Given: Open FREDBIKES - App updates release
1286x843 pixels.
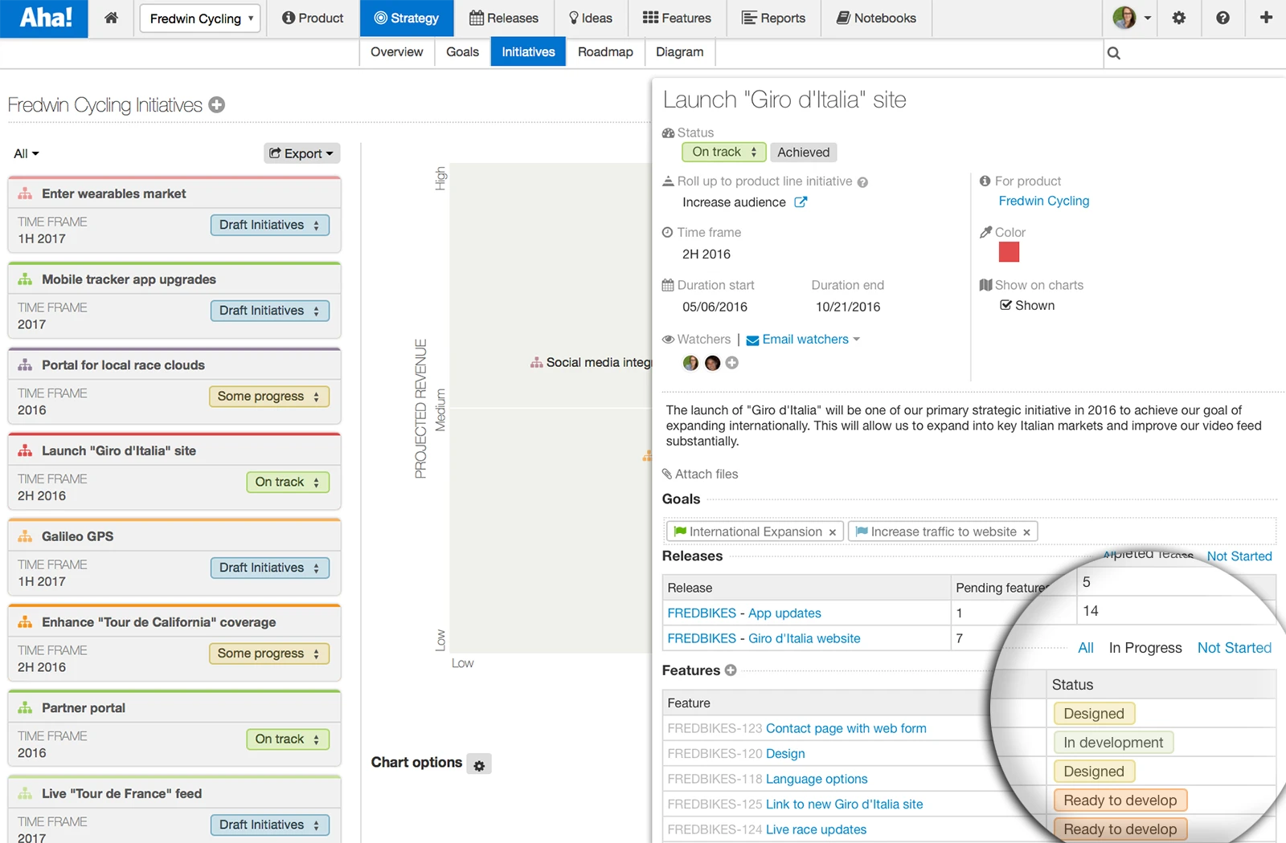Looking at the screenshot, I should (744, 613).
